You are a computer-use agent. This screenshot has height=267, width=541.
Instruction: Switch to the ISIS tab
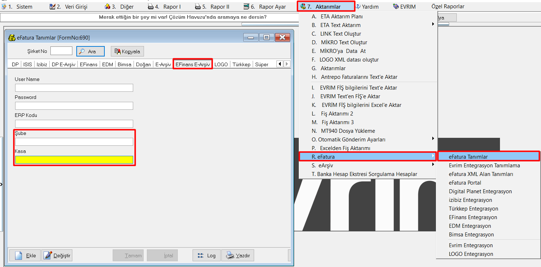(x=28, y=64)
